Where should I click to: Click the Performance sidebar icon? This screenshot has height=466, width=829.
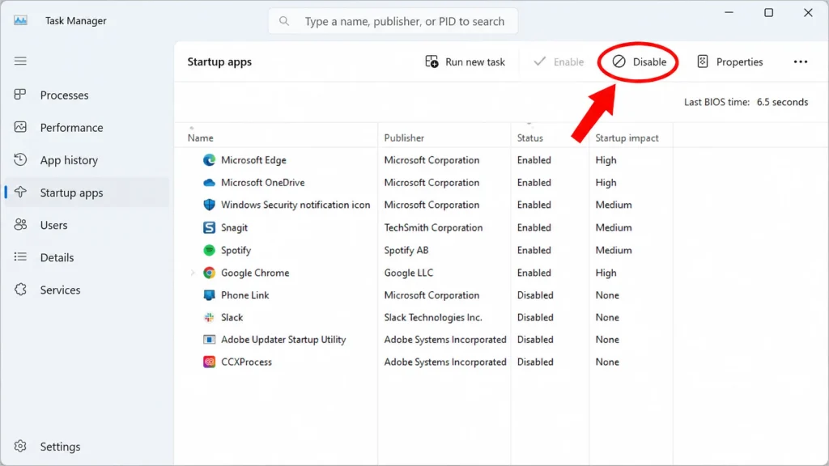point(20,127)
